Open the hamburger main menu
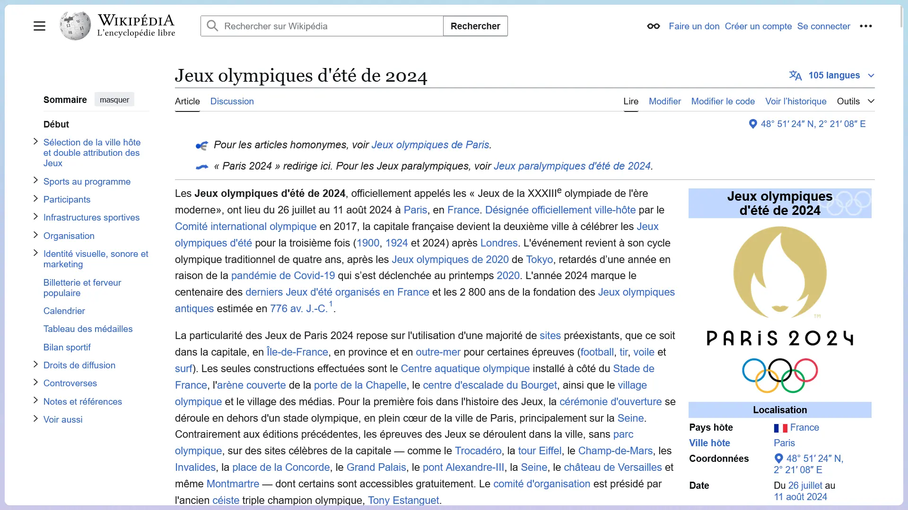The width and height of the screenshot is (908, 510). [39, 26]
